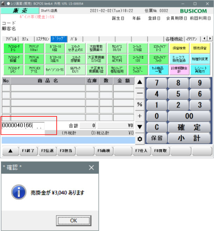Click the percent discount icon
Viewport: 214px width, 231px height.
pyautogui.click(x=140, y=104)
